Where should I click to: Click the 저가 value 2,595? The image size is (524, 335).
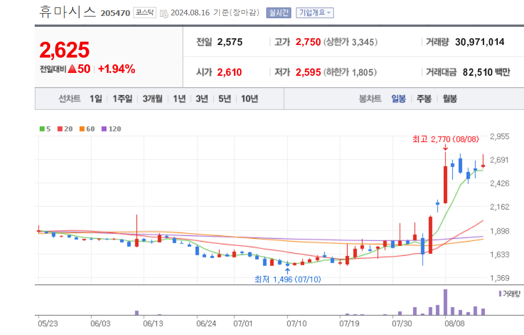(308, 72)
